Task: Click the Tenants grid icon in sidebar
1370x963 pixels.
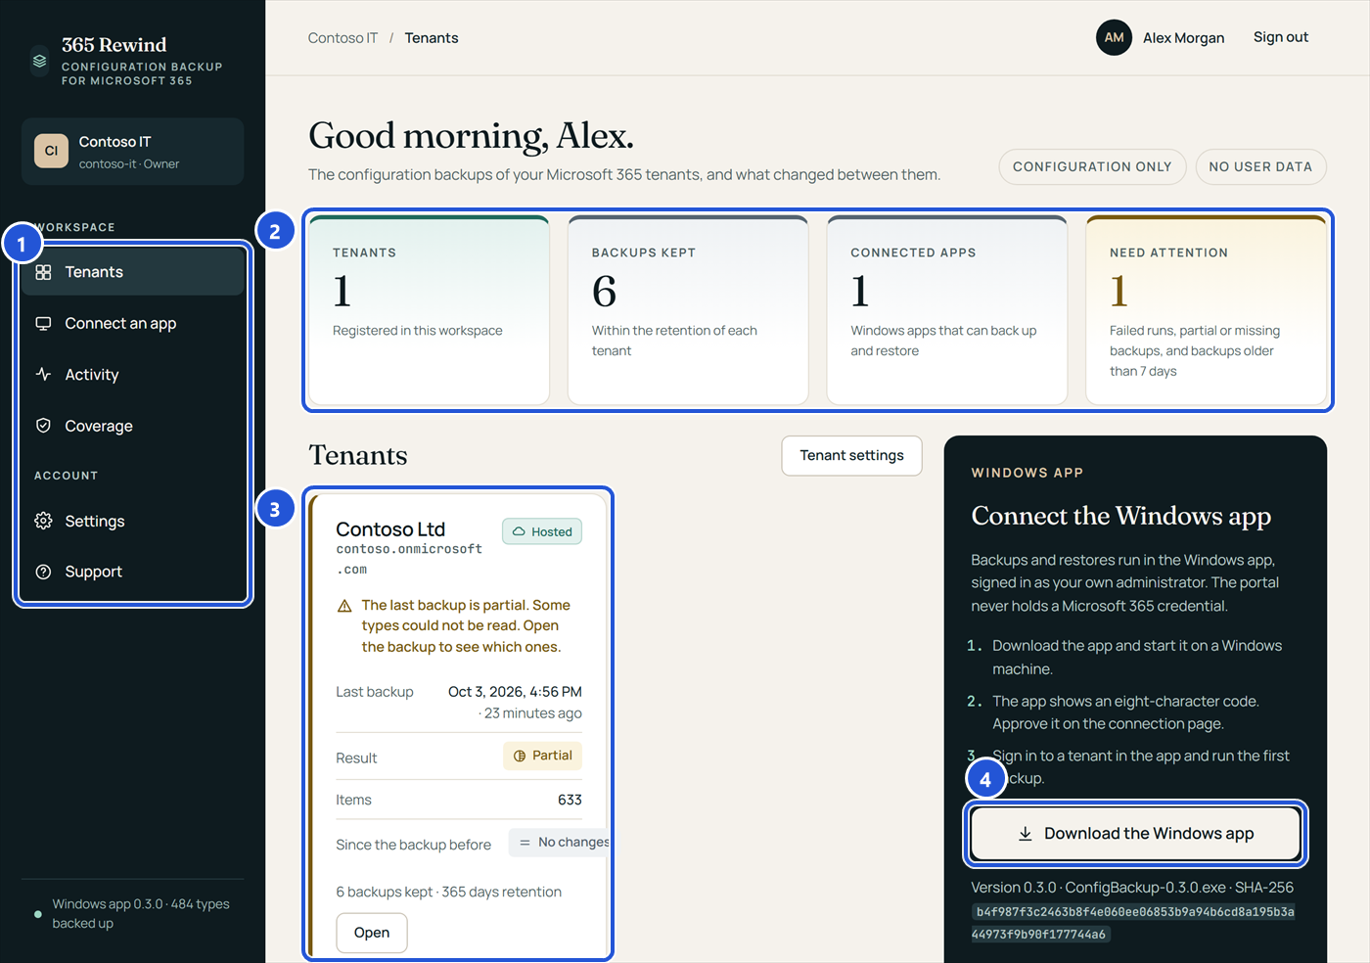Action: tap(43, 272)
